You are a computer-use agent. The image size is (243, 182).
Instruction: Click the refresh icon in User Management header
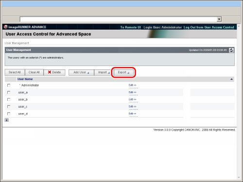[231, 50]
